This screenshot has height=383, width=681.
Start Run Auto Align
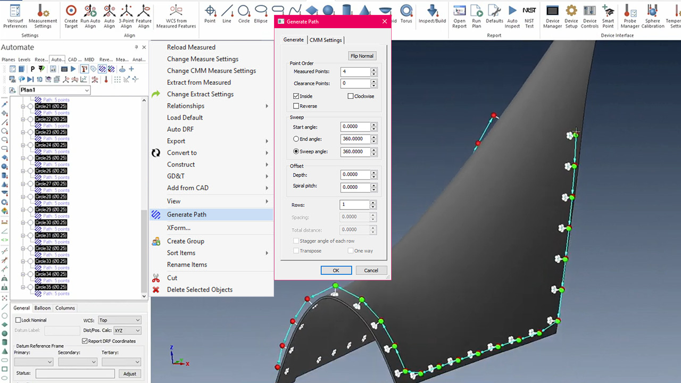click(90, 16)
